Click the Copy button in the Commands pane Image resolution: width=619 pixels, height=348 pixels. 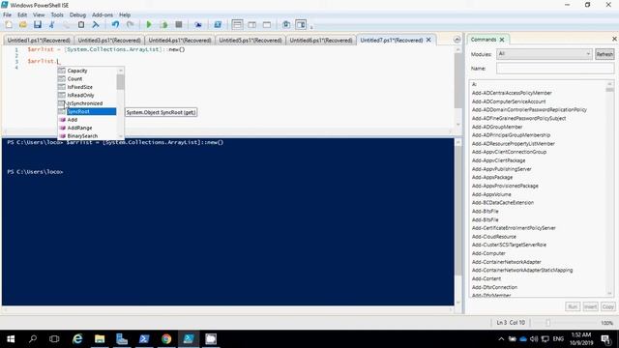coord(608,306)
